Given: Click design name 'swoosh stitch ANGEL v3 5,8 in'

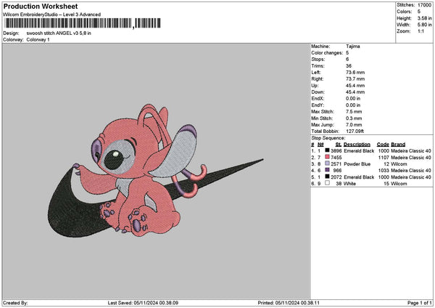Looking at the screenshot, I should tap(59, 33).
